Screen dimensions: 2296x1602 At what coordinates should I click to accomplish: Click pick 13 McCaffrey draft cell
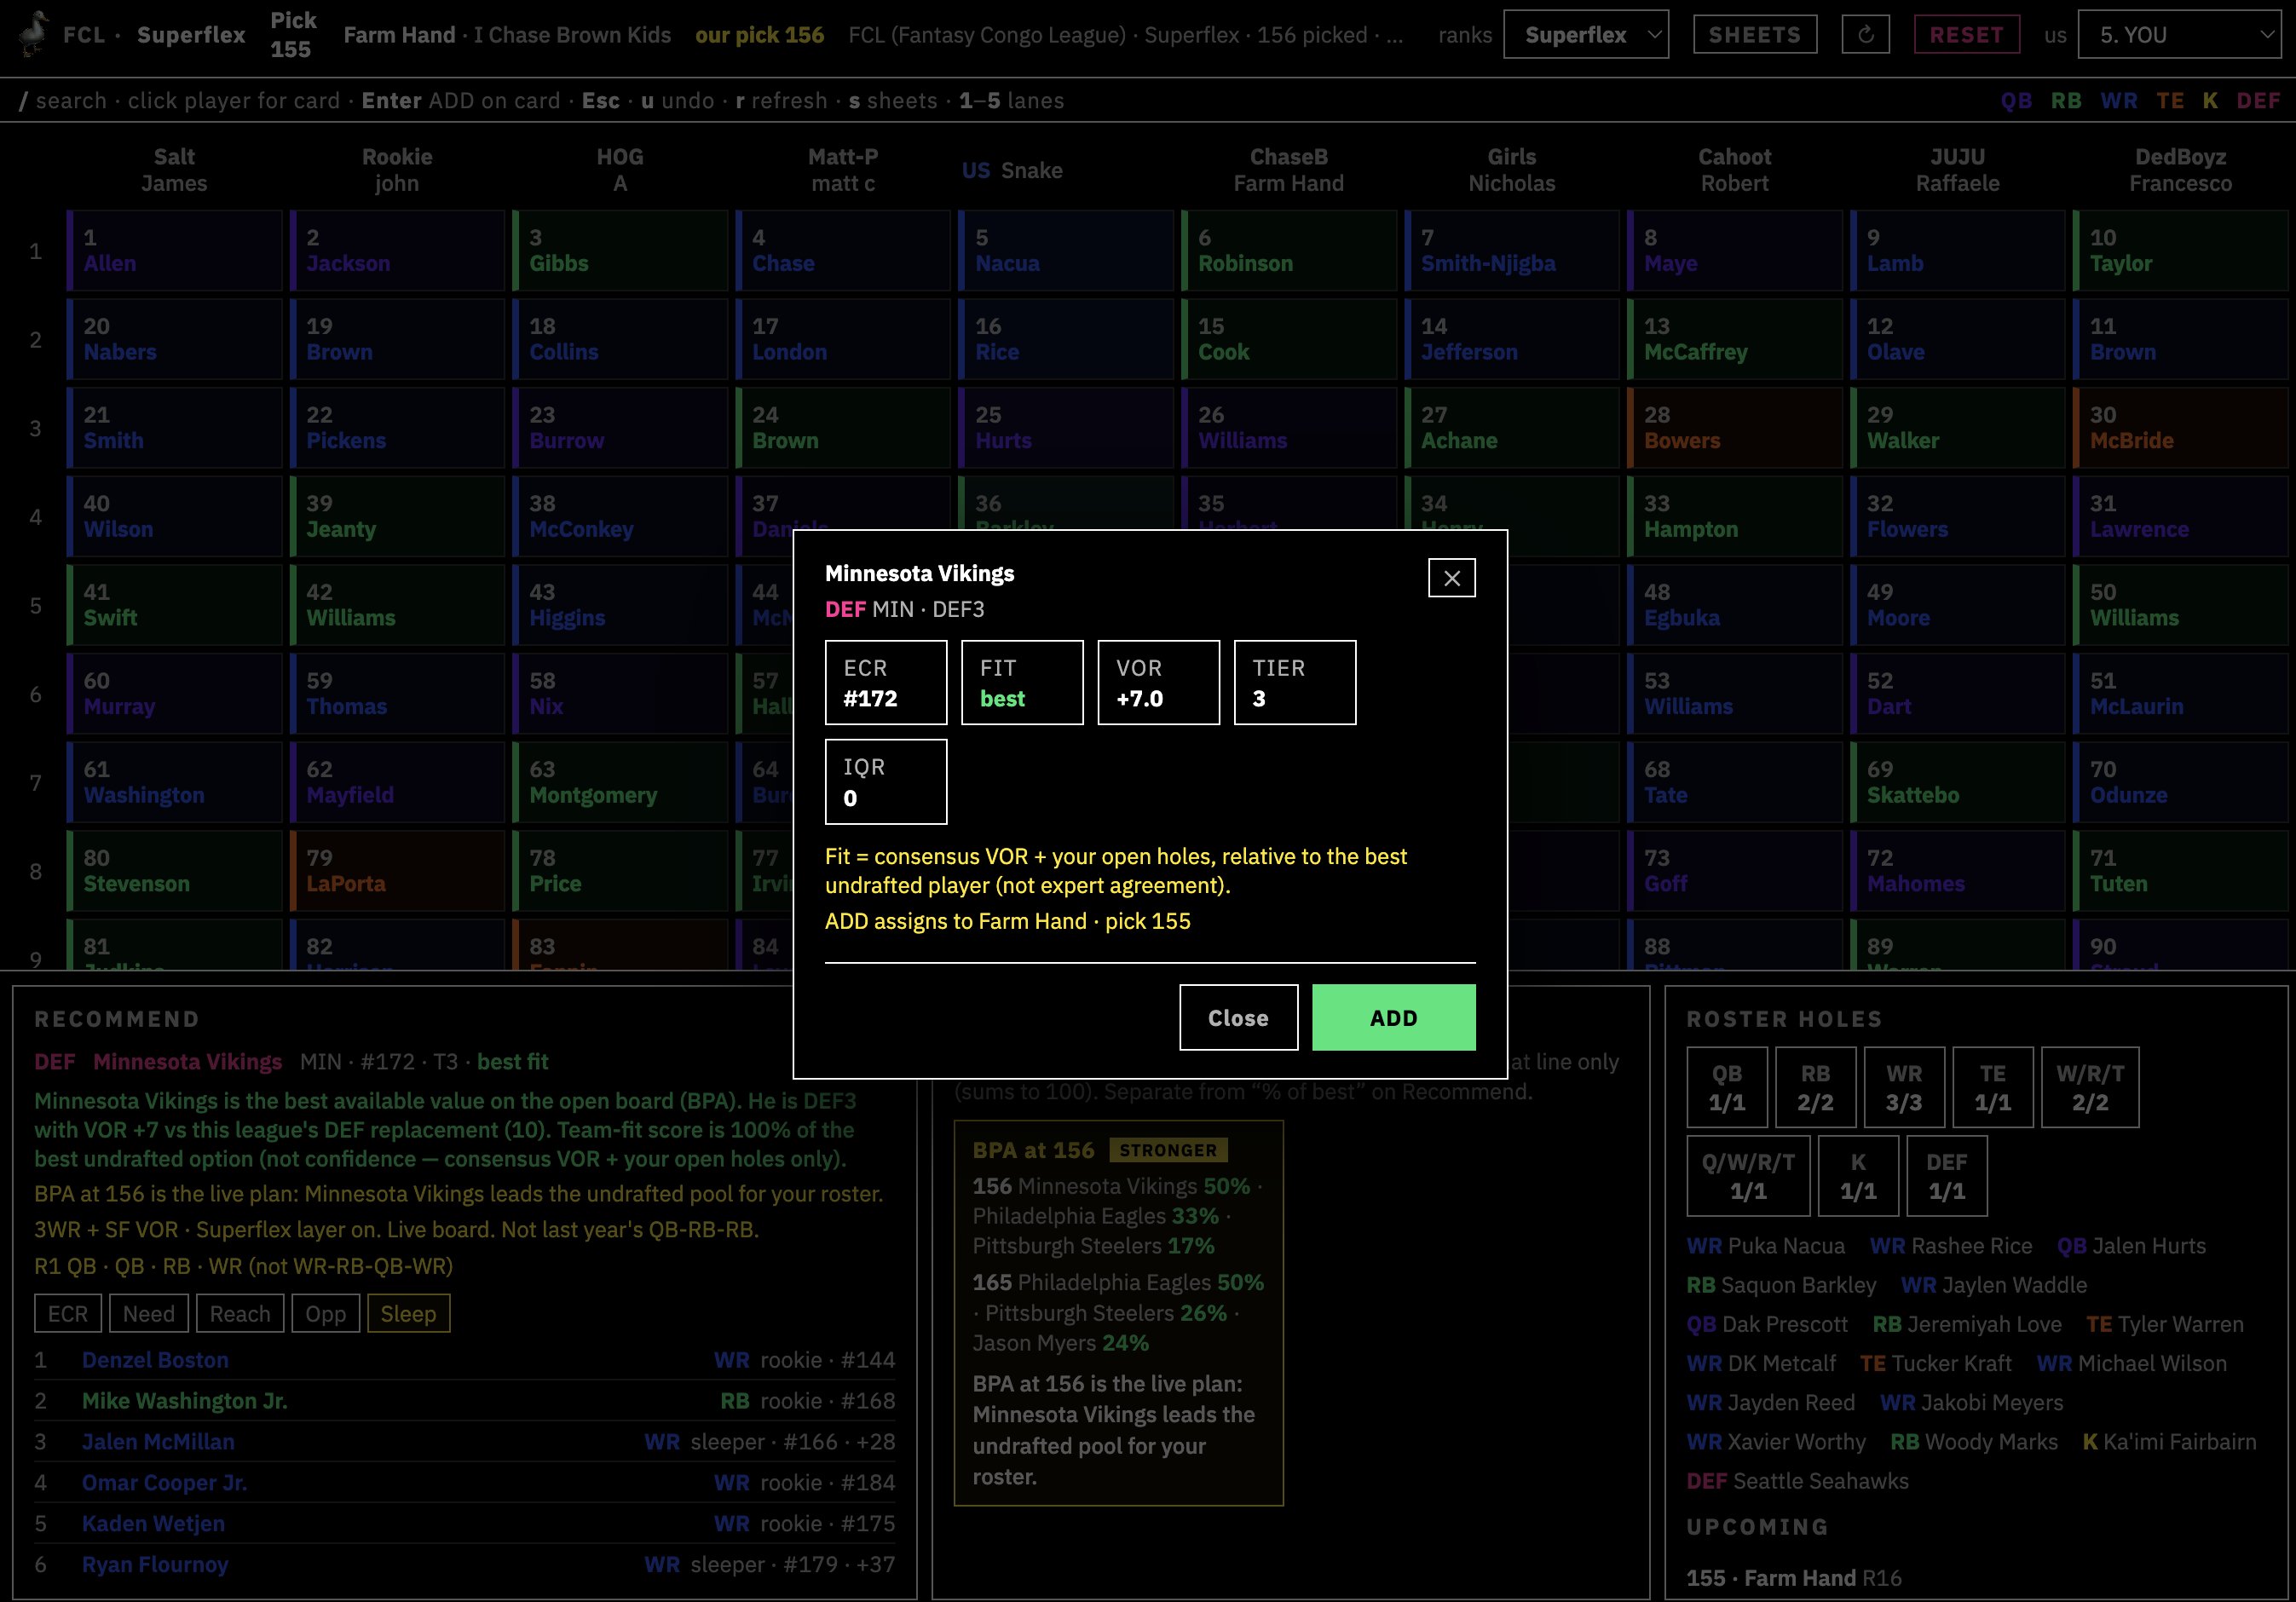tap(1735, 340)
